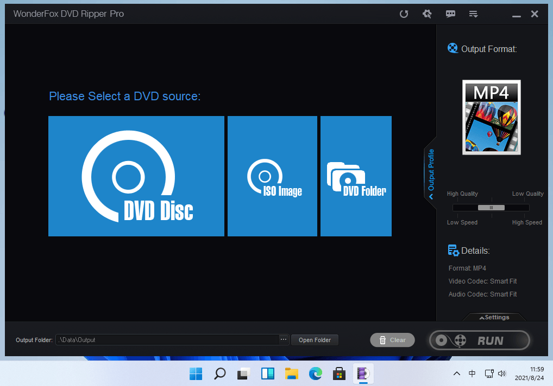Load a DVD Folder source
Image resolution: width=553 pixels, height=386 pixels.
coord(356,176)
